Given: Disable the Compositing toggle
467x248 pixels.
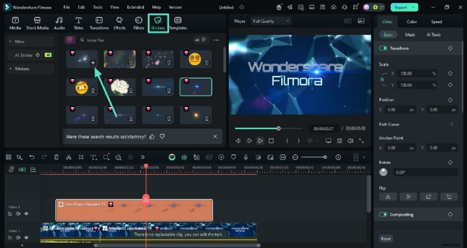Looking at the screenshot, I should [384, 214].
